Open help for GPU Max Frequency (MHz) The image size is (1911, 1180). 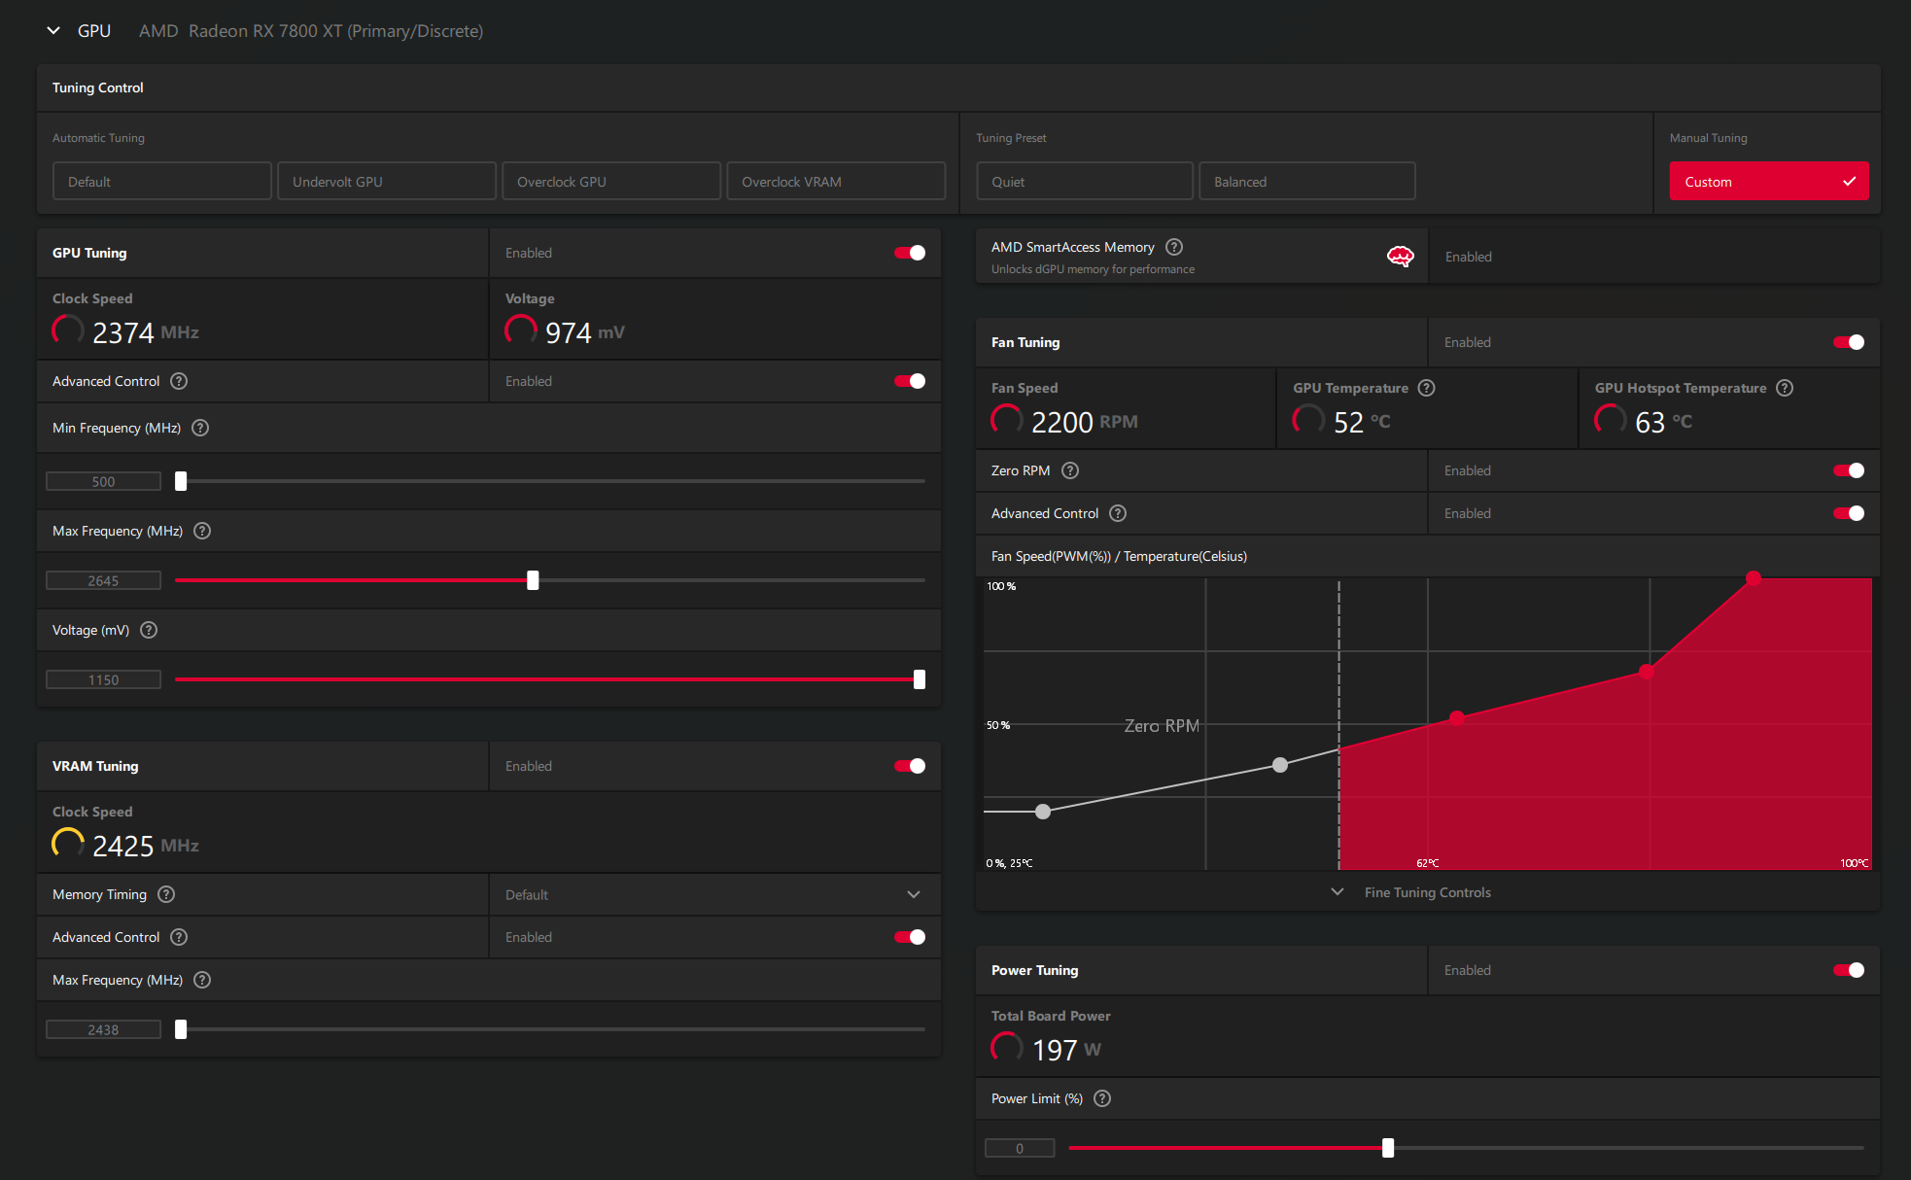point(202,531)
